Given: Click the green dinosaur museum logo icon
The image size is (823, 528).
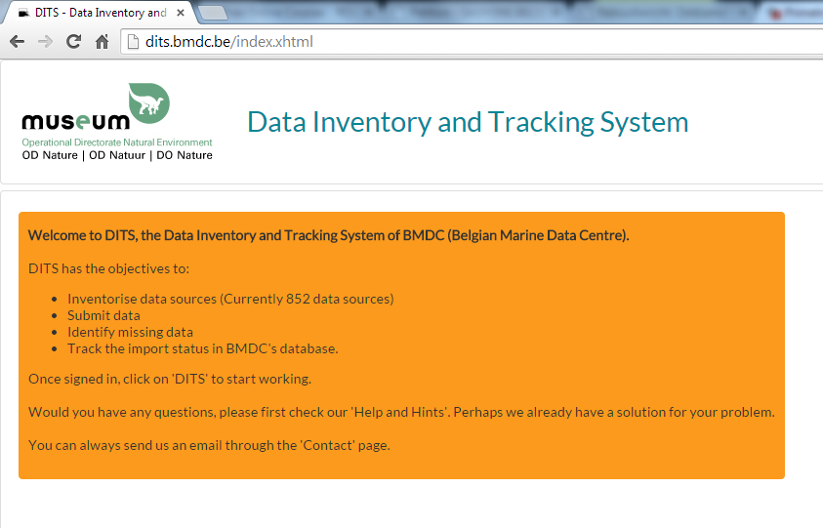Looking at the screenshot, I should [x=149, y=103].
